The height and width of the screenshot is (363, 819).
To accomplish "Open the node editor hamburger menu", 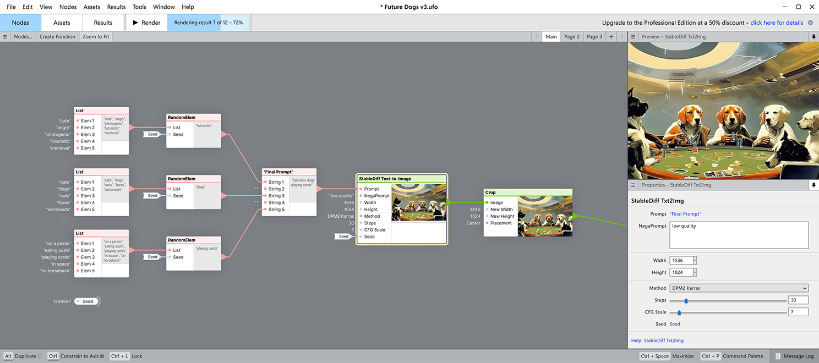I will [5, 37].
